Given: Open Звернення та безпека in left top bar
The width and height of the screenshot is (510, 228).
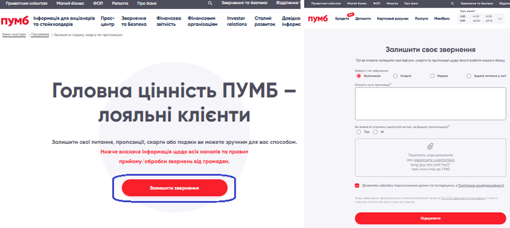Looking at the screenshot, I should [x=244, y=3].
